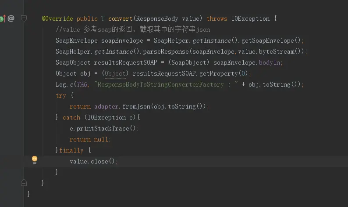The width and height of the screenshot is (348, 207).
Task: Click the ResponseBody parameter type
Action: [157, 18]
